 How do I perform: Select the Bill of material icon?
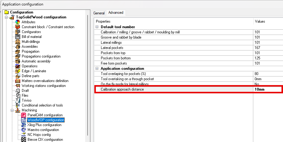(x=18, y=37)
